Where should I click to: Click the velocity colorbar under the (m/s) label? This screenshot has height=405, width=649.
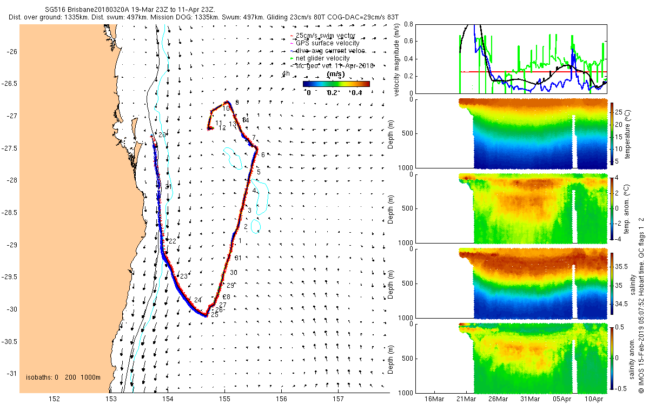coord(336,84)
